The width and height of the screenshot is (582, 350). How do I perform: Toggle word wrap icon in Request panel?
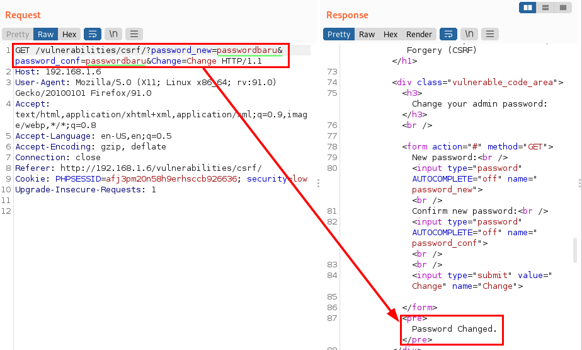point(92,34)
